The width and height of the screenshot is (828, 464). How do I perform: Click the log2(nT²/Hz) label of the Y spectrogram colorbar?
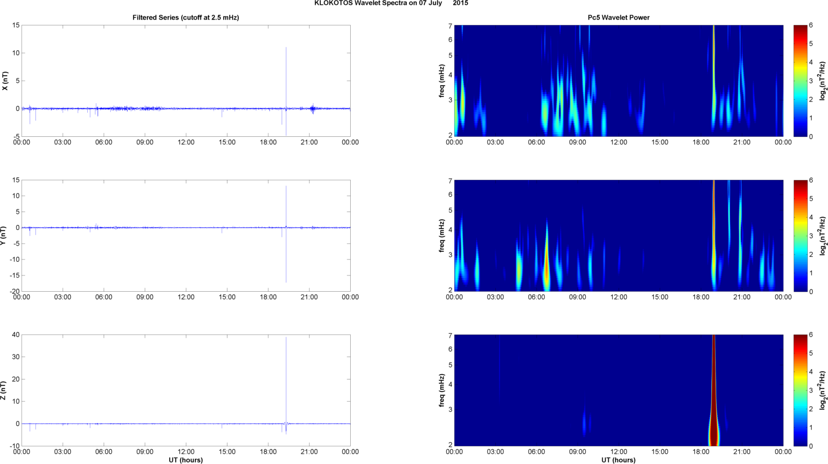pos(823,236)
